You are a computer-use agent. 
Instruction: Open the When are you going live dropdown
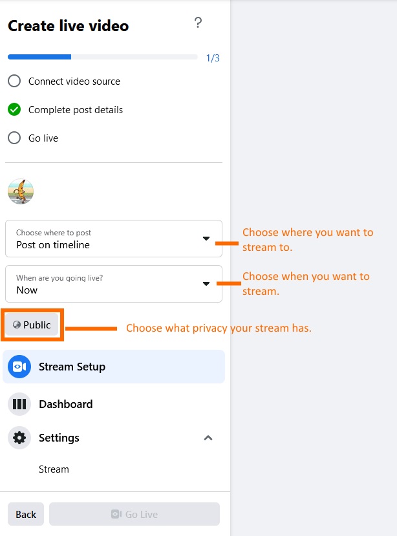tap(114, 284)
